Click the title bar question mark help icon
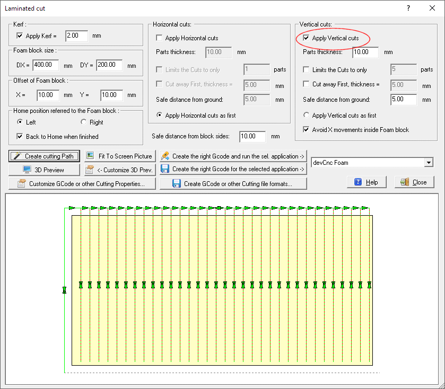The image size is (445, 389). [x=408, y=8]
